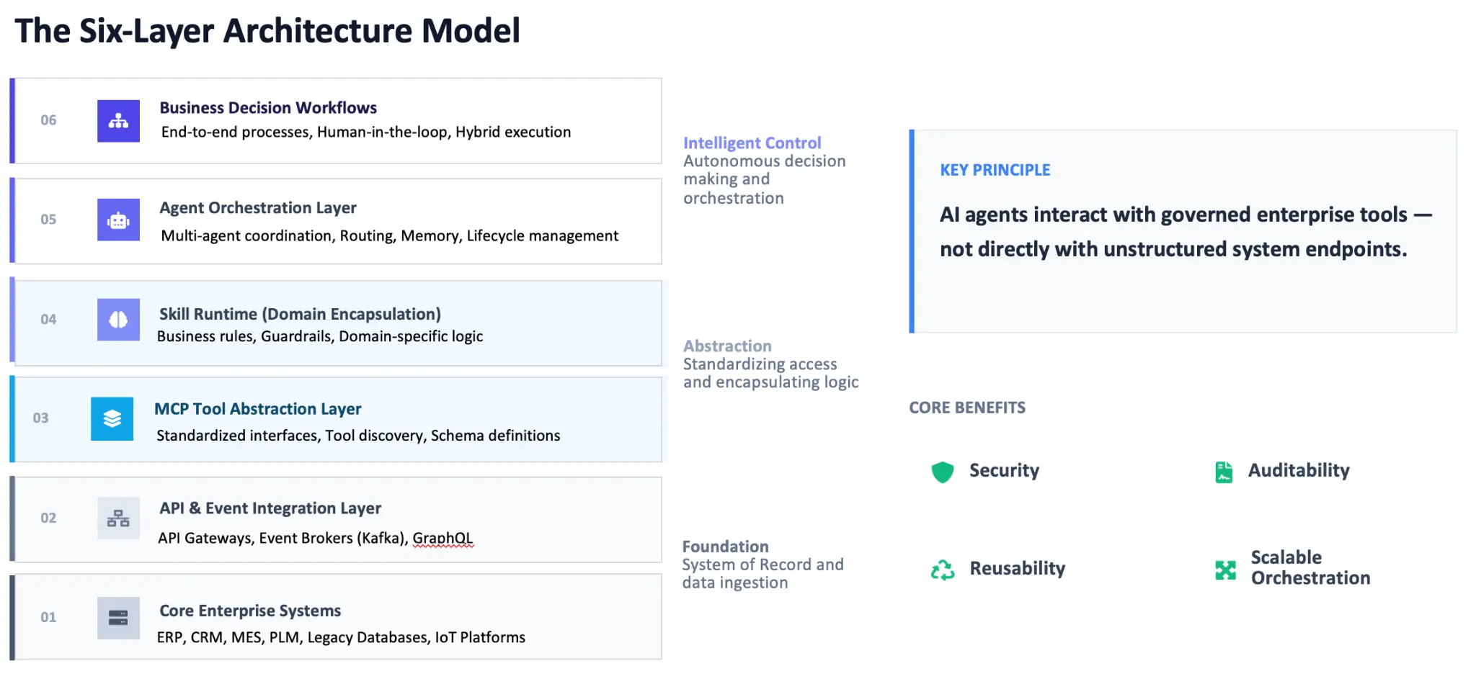Click the Agent Orchestration robot icon
Image resolution: width=1476 pixels, height=679 pixels.
118,220
